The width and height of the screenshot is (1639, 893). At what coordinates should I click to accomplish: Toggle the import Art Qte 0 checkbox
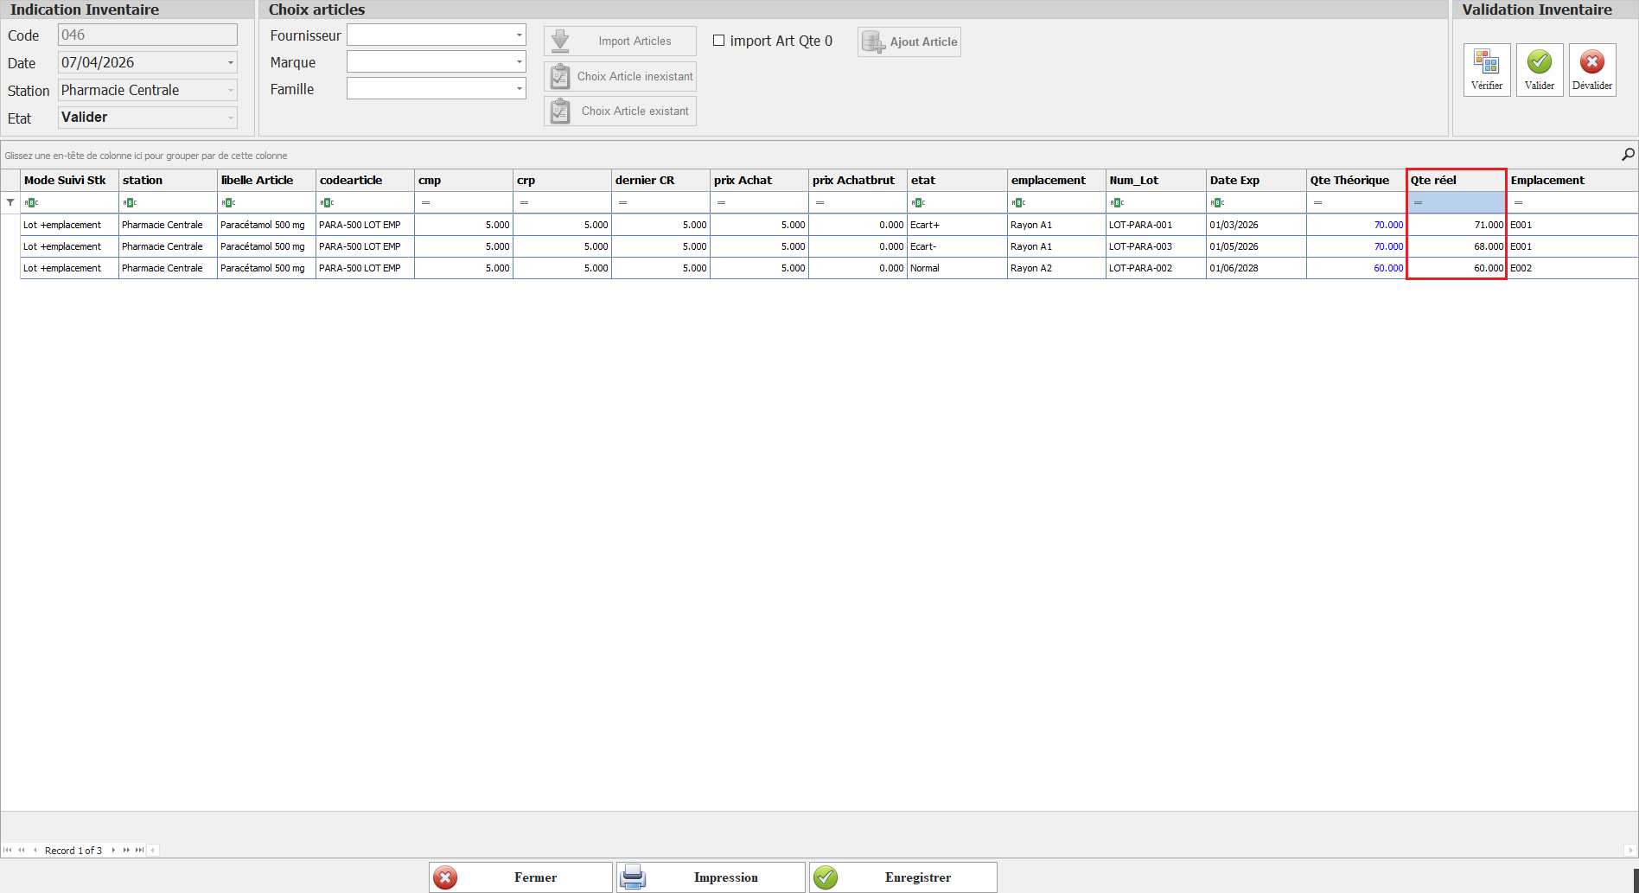coord(718,41)
